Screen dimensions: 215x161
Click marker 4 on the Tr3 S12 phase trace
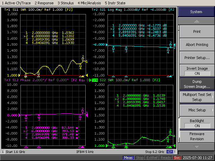(80, 117)
